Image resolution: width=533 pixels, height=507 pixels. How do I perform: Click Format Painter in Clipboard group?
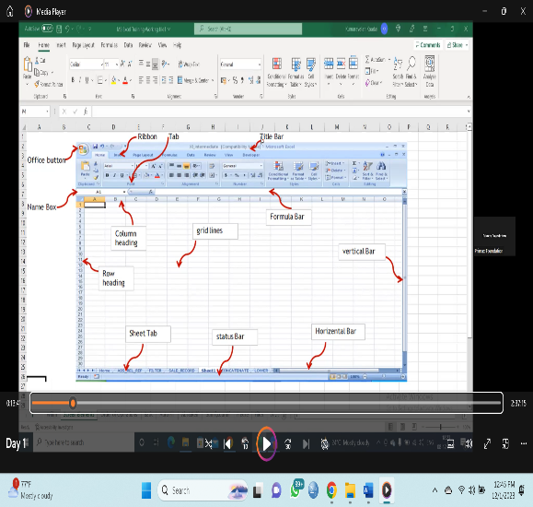[x=48, y=84]
